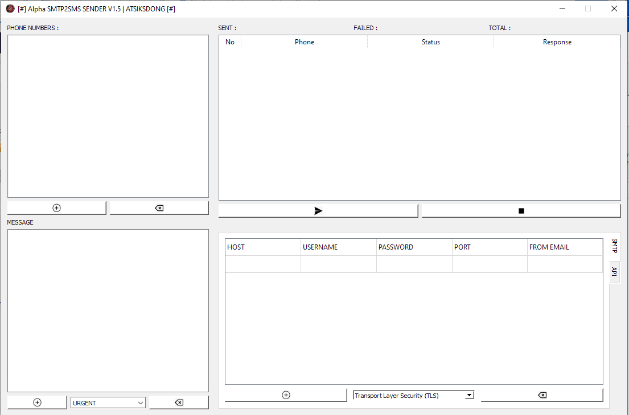This screenshot has height=415, width=629.
Task: Click the empty FROM EMAIL cell
Action: [565, 264]
